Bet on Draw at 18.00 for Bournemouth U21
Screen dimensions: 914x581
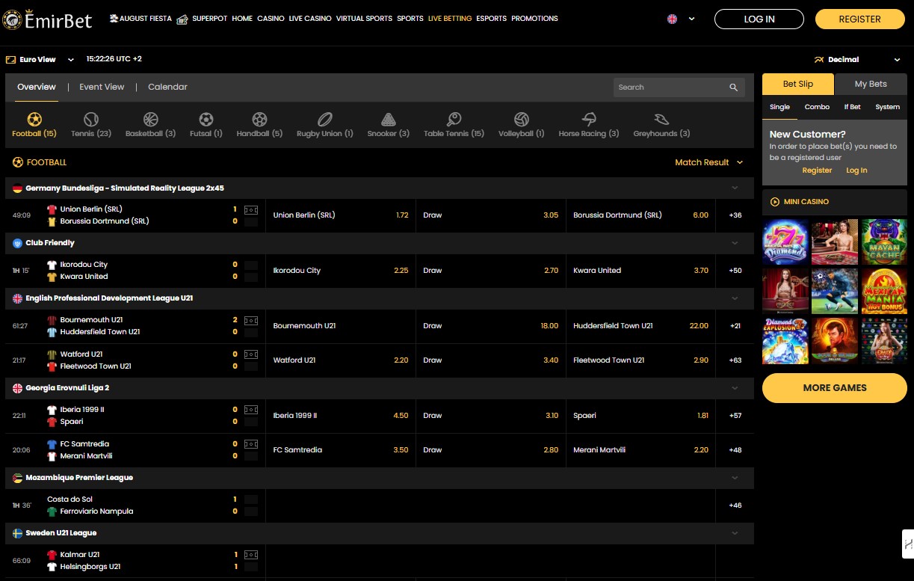click(490, 326)
